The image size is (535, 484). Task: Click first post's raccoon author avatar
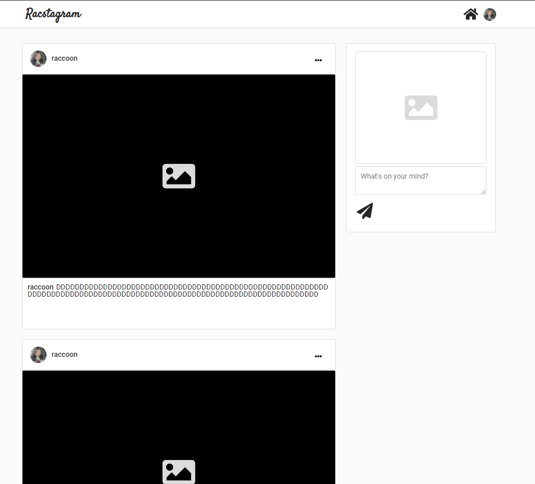tap(38, 59)
